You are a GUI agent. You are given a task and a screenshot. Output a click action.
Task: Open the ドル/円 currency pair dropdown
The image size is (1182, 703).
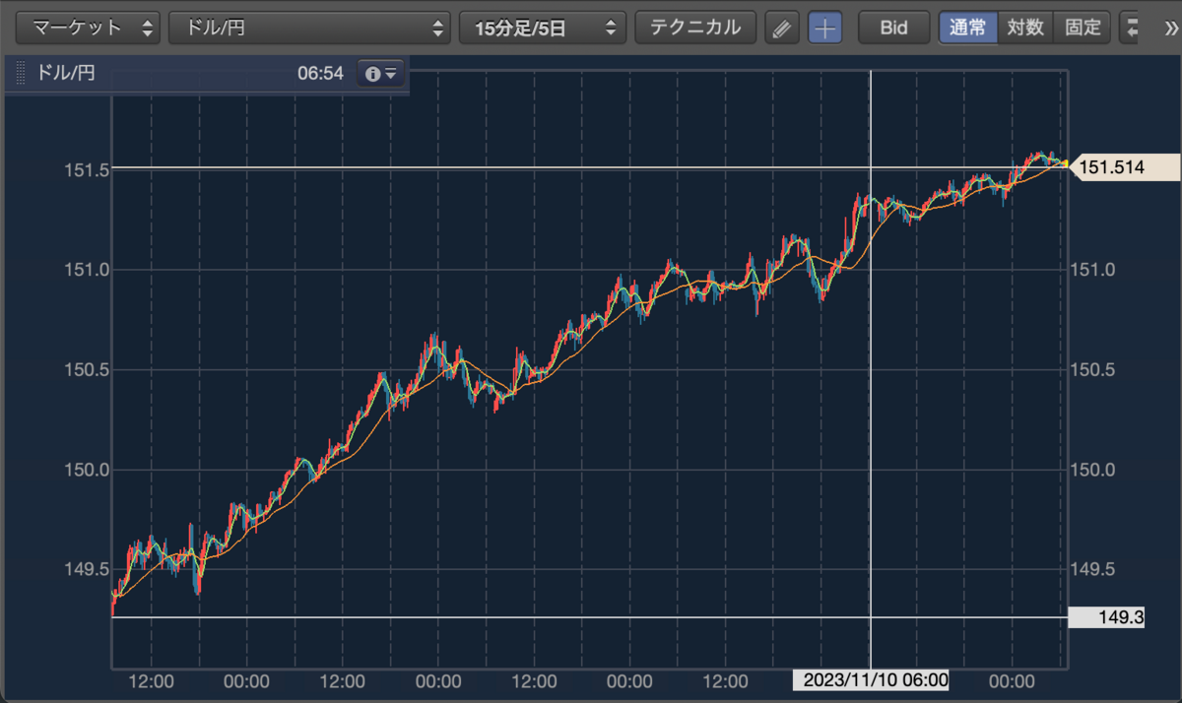coord(309,28)
